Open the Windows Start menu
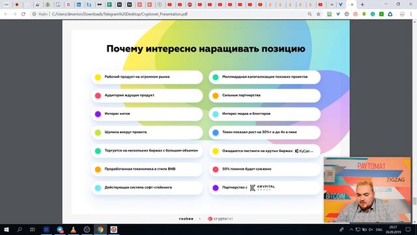417x235 pixels. pos(7,229)
